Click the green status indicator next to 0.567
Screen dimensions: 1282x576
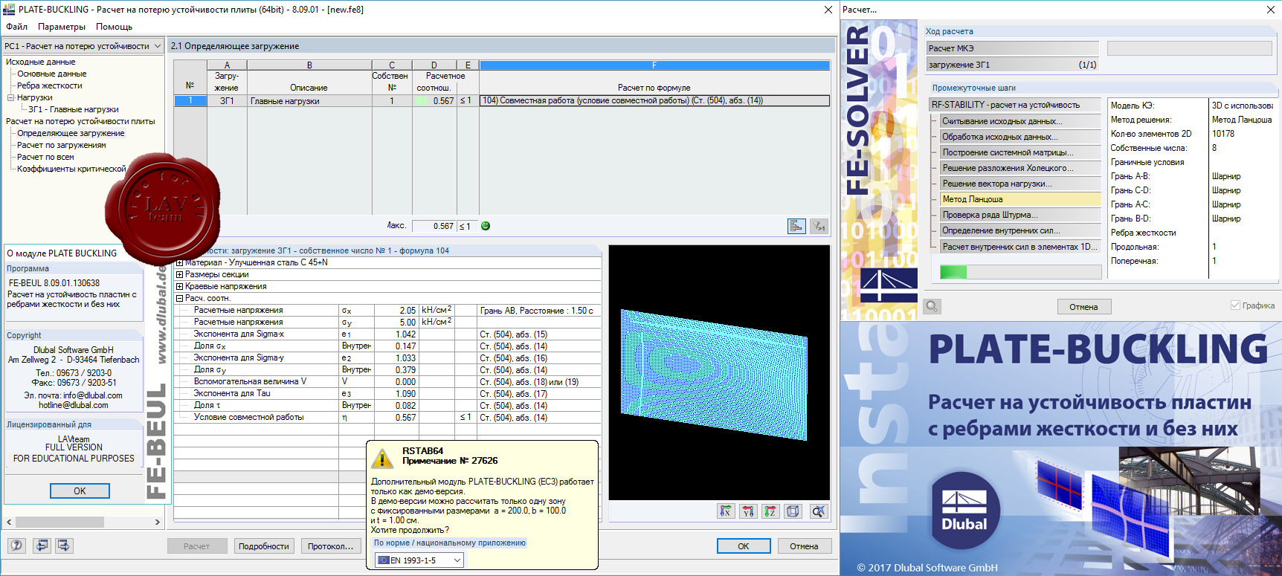[x=486, y=226]
